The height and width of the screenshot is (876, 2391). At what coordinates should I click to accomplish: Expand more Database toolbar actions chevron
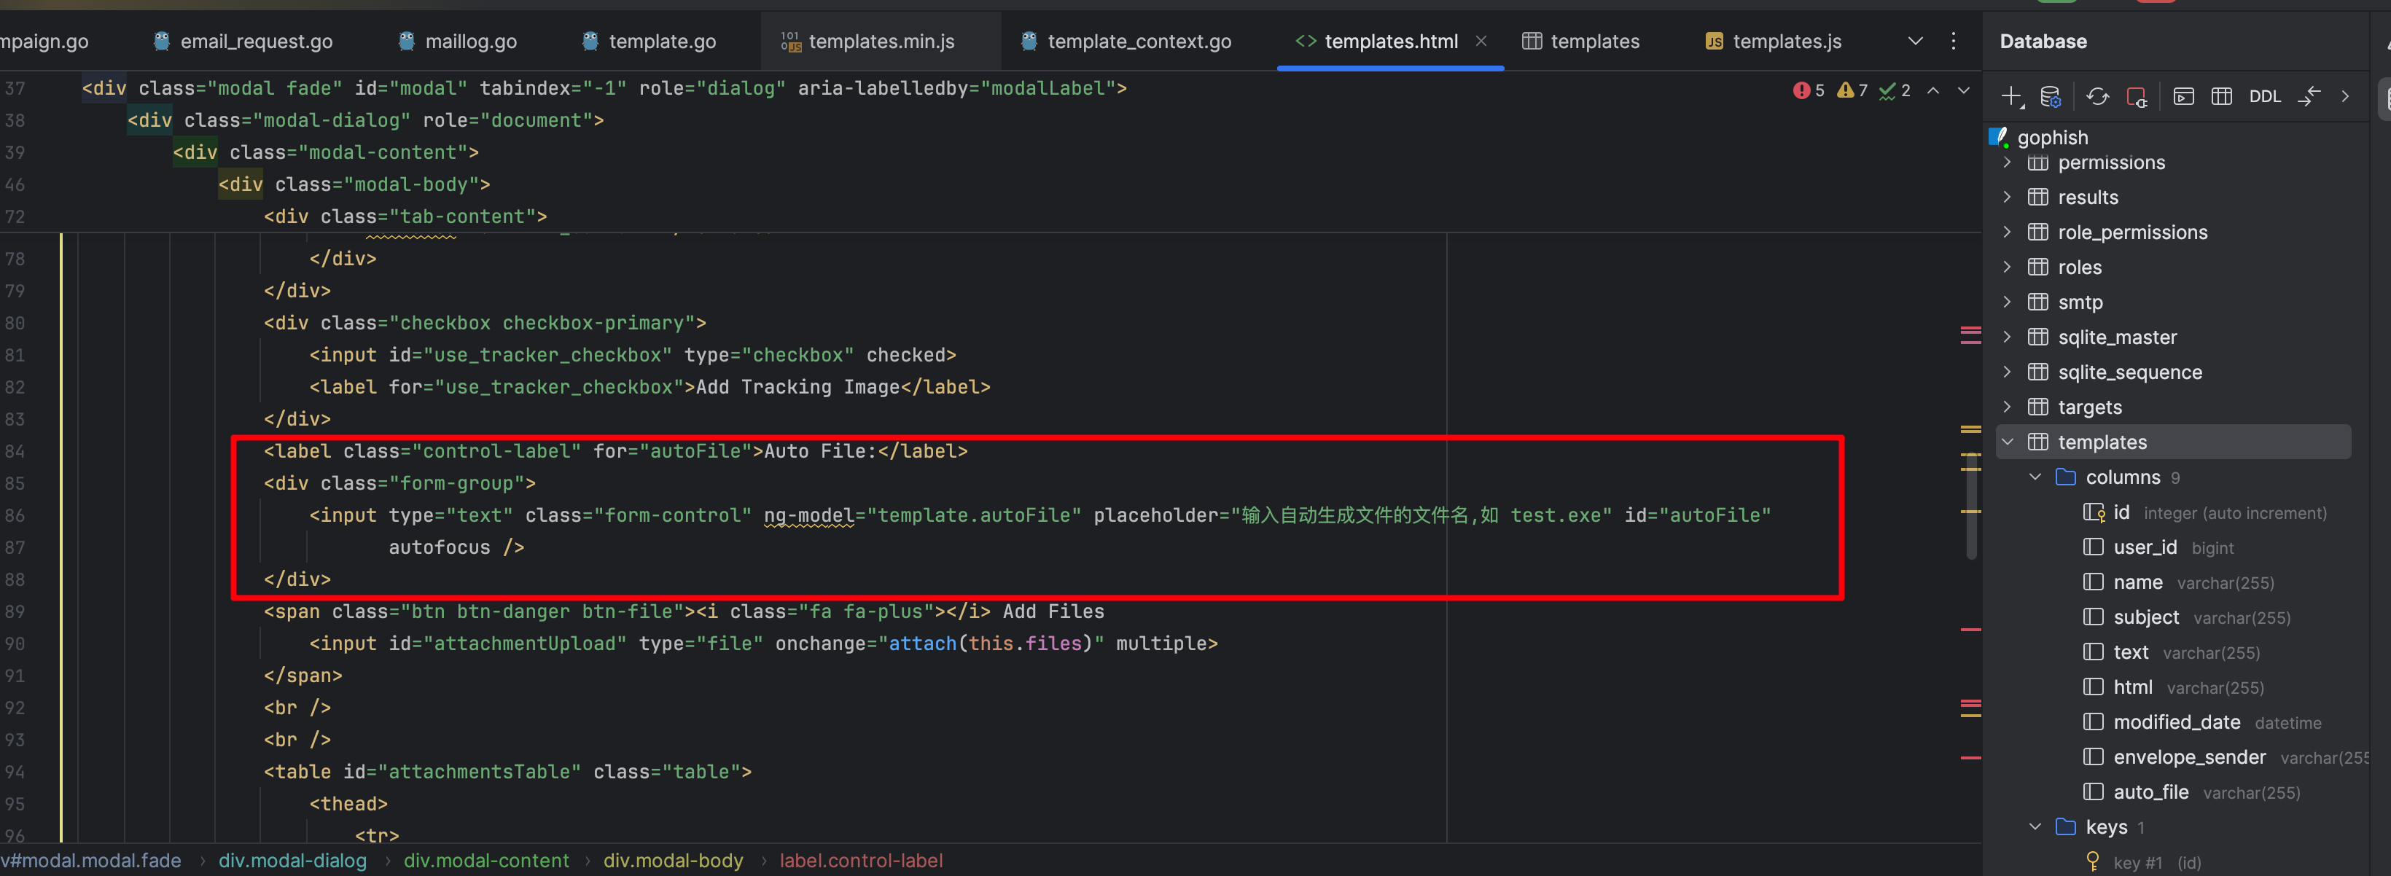pyautogui.click(x=2346, y=96)
